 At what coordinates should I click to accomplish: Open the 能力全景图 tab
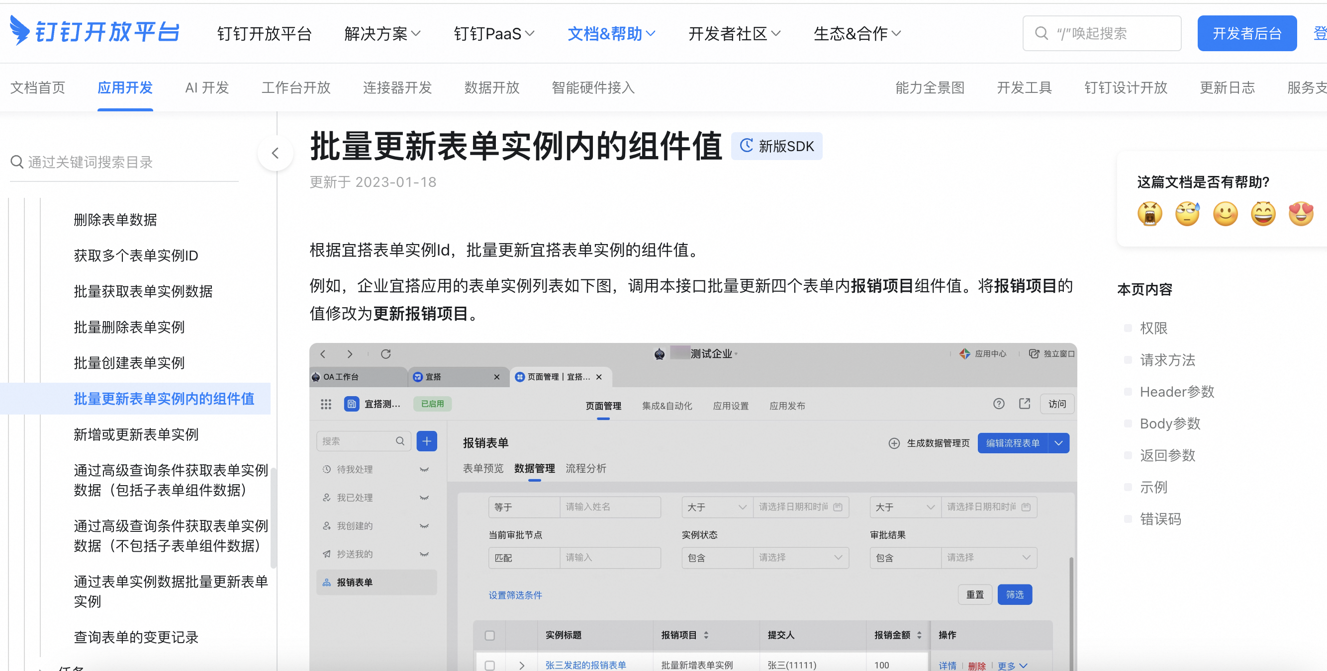(x=930, y=87)
